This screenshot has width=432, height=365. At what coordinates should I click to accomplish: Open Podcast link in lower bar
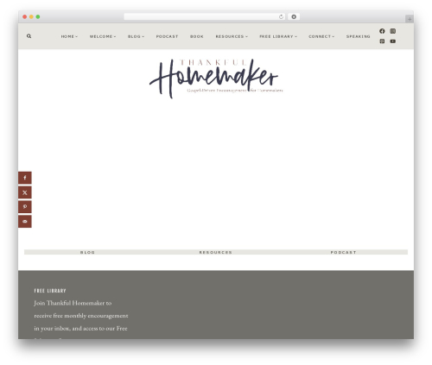coord(343,252)
